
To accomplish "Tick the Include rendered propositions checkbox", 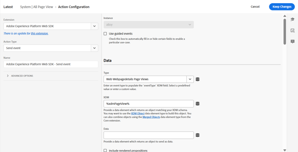I will (x=105, y=151).
